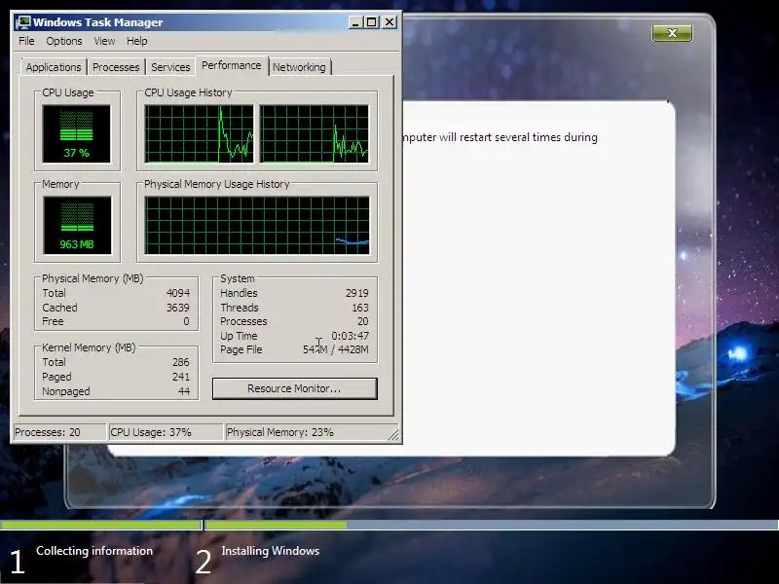The width and height of the screenshot is (779, 584).
Task: Click 'CPU Usage: 37%' in the status bar
Action: pyautogui.click(x=151, y=432)
